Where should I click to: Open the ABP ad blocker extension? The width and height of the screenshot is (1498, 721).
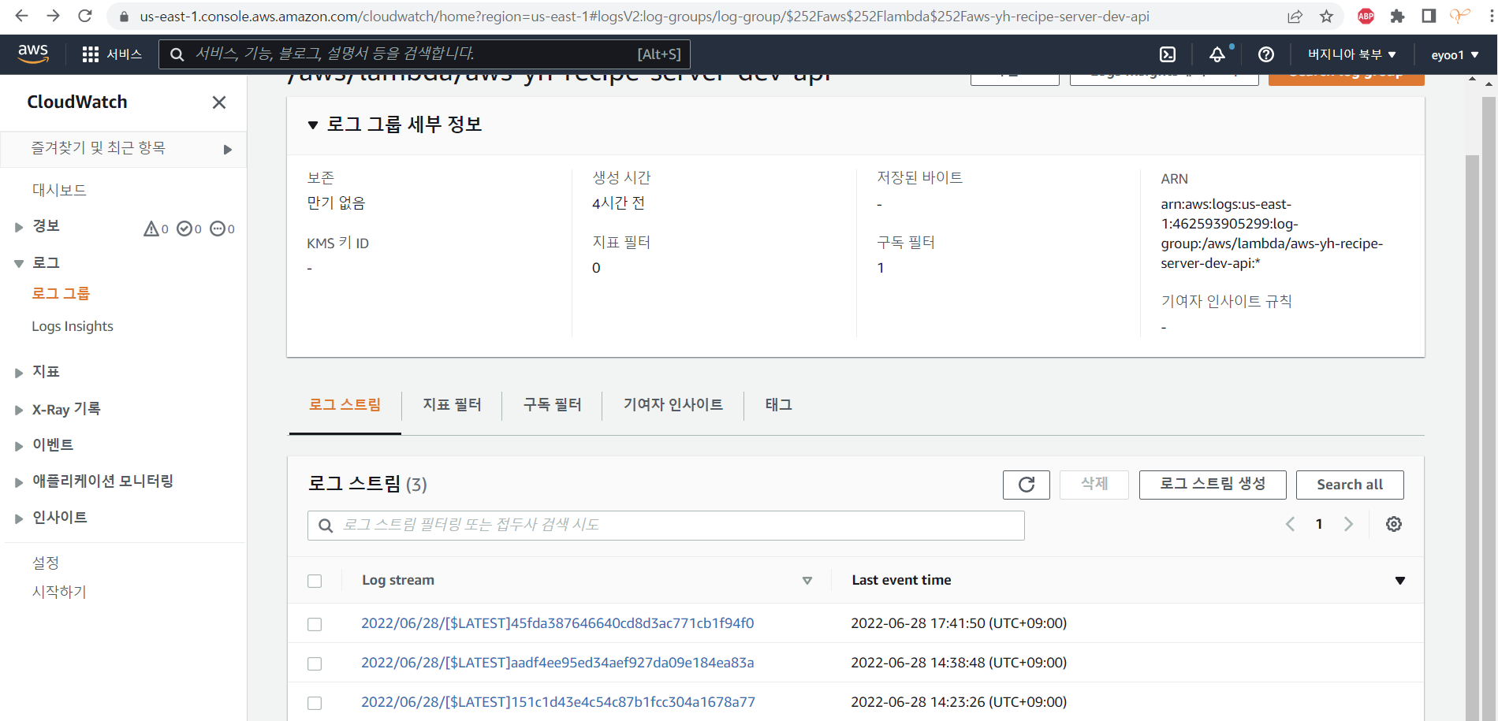pos(1366,17)
